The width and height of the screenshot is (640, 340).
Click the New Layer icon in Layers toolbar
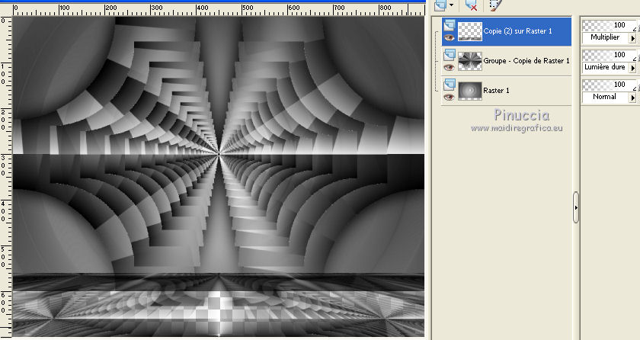coord(440,5)
